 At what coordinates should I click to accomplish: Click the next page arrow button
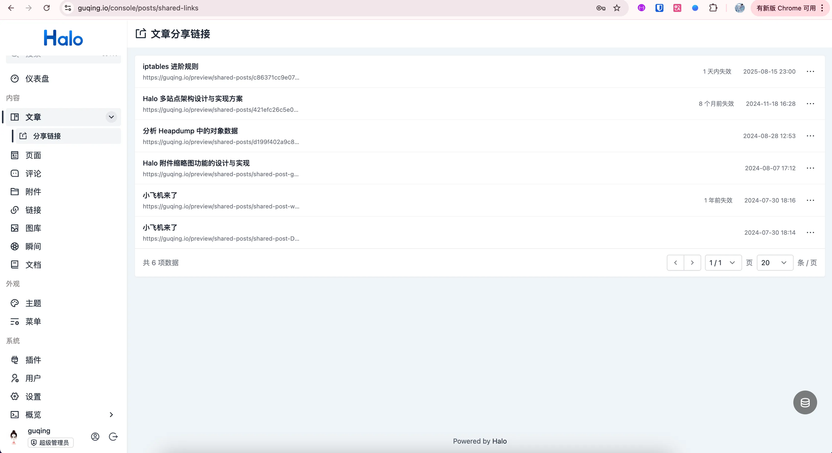692,263
